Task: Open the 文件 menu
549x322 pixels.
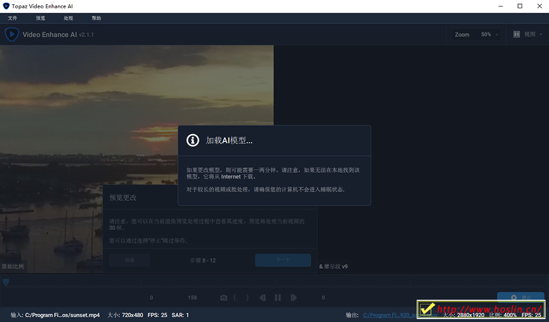Action: 12,18
